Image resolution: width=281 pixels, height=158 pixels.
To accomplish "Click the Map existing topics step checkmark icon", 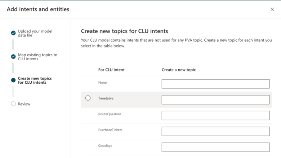I will pyautogui.click(x=13, y=57).
